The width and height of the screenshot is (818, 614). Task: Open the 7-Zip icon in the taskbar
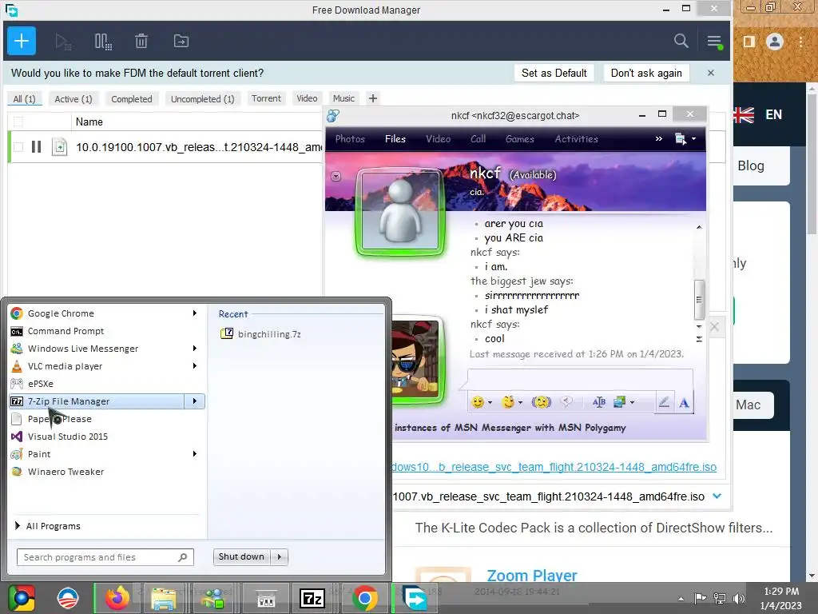tap(312, 598)
